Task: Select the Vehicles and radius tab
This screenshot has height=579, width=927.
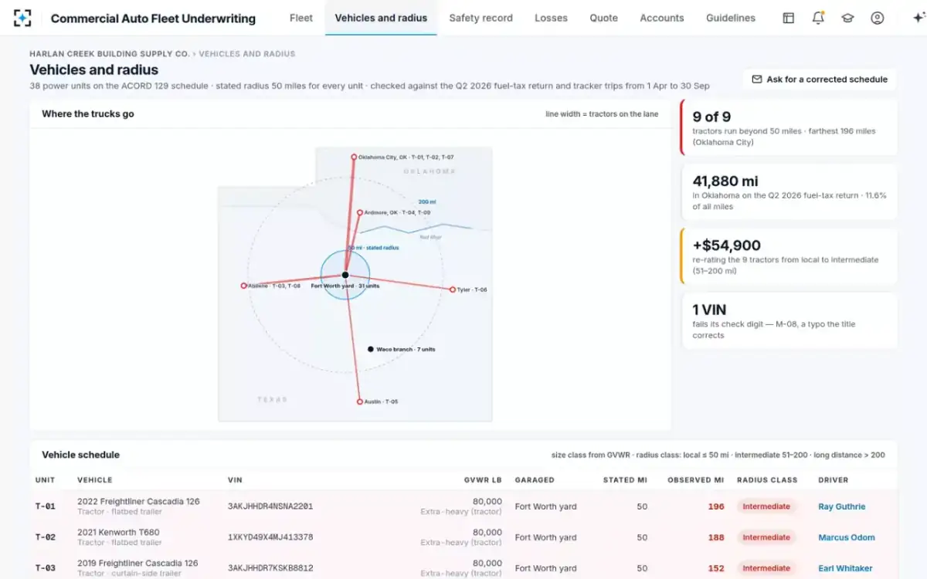Action: [x=381, y=18]
